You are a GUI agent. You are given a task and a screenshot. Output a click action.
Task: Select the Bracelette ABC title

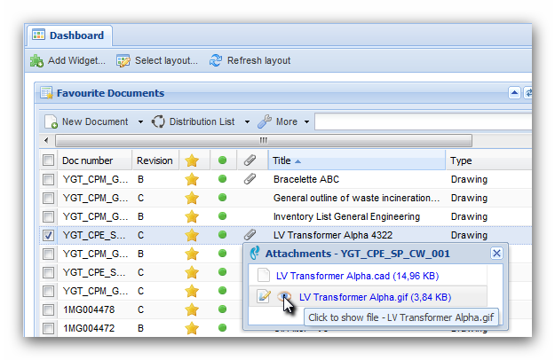click(306, 179)
